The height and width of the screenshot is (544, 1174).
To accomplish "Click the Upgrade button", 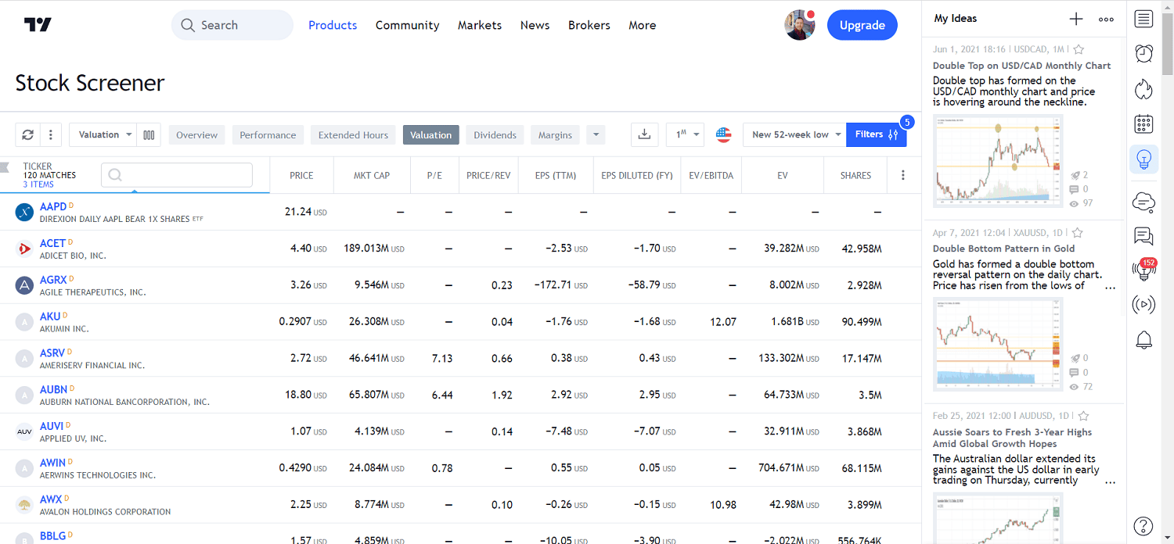I will point(862,25).
